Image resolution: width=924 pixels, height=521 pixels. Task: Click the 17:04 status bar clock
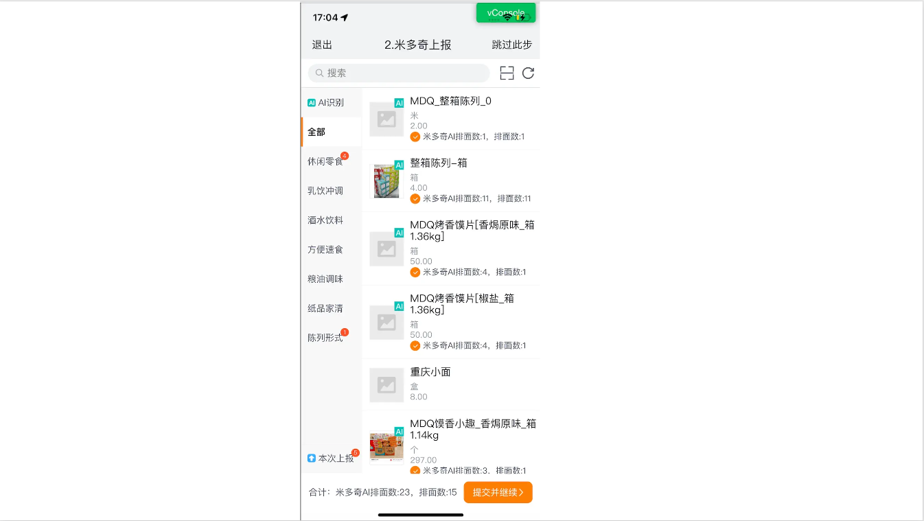(325, 17)
